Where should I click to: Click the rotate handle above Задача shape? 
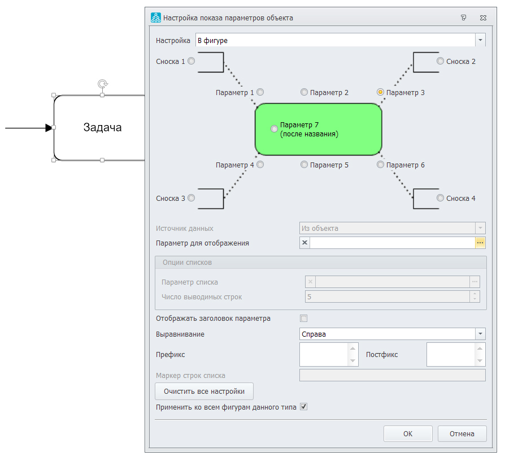click(x=102, y=84)
